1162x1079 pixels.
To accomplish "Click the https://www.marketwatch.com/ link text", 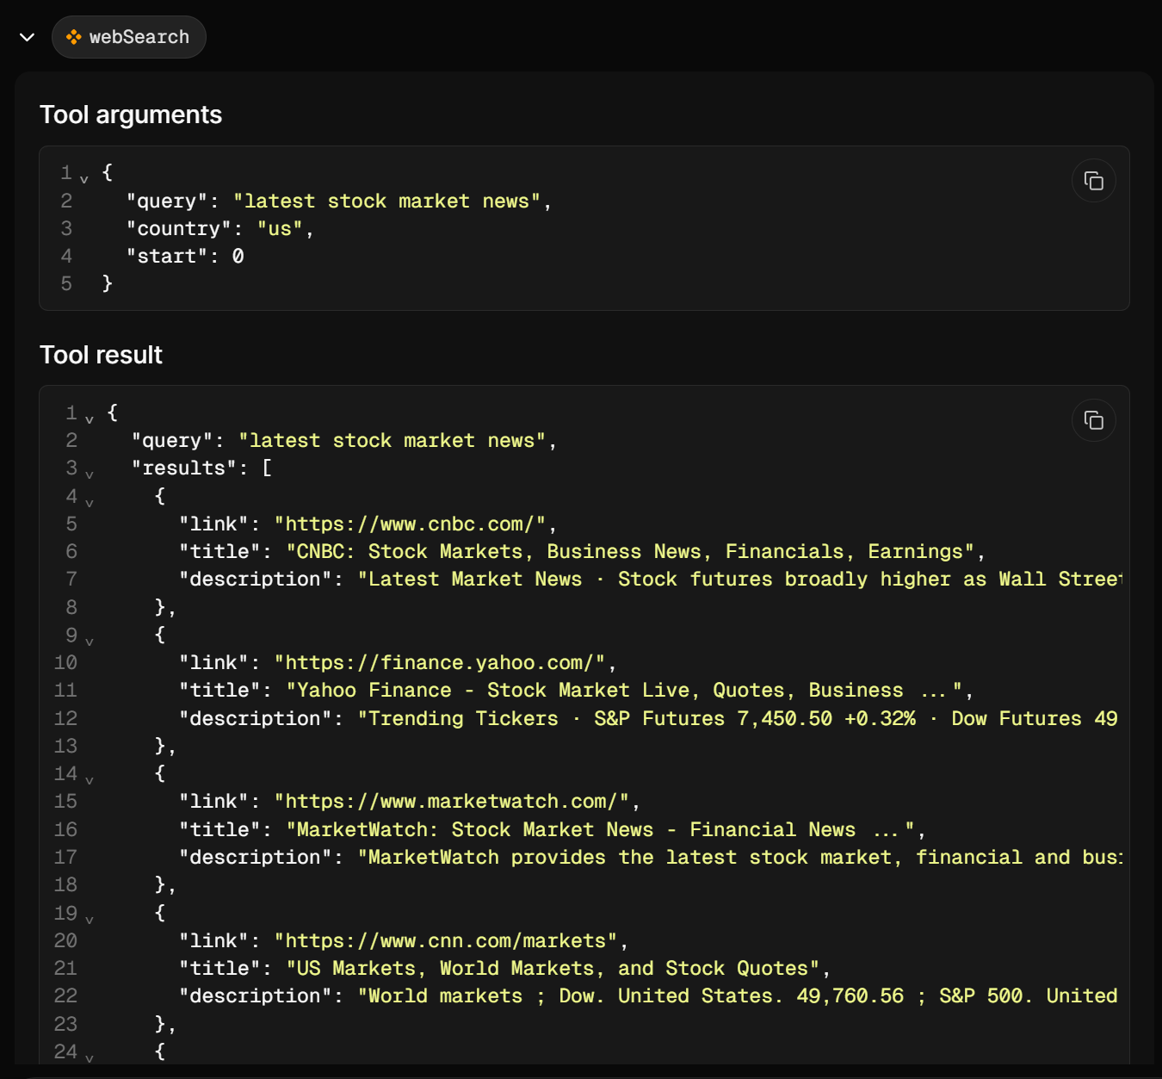I will click(x=452, y=801).
